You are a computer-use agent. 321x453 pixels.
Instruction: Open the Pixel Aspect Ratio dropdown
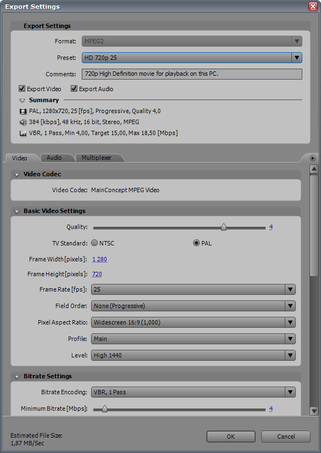(x=193, y=322)
